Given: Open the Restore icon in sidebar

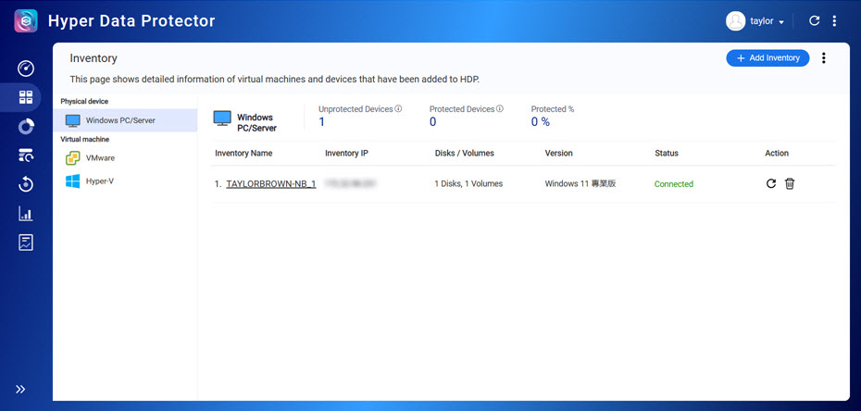Looking at the screenshot, I should point(25,184).
